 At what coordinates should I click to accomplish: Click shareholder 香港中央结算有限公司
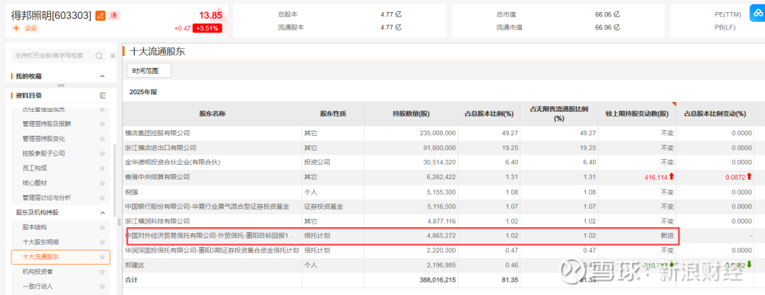tap(157, 177)
